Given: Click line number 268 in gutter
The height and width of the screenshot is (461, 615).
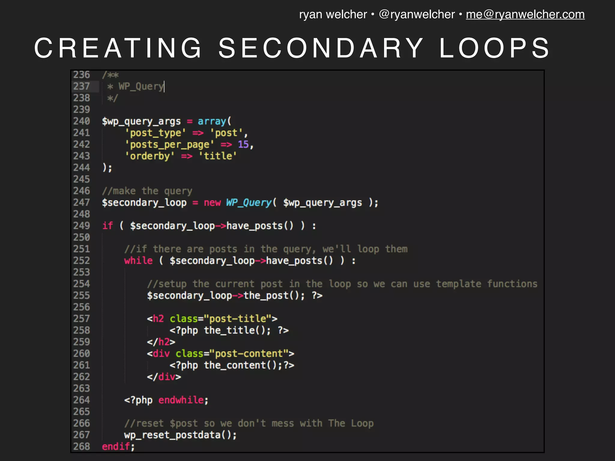Looking at the screenshot, I should [x=81, y=446].
